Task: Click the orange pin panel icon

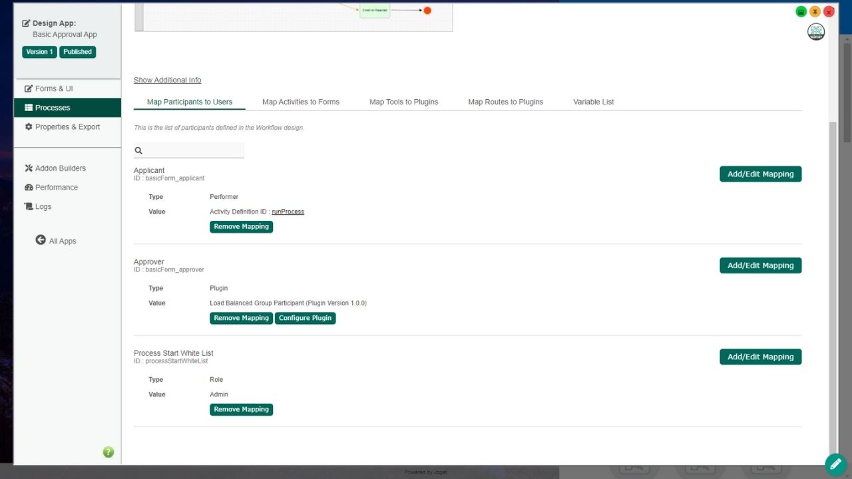Action: [x=815, y=12]
